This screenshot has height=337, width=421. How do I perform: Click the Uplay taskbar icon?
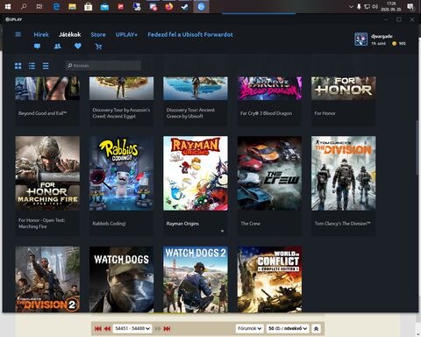pyautogui.click(x=201, y=6)
